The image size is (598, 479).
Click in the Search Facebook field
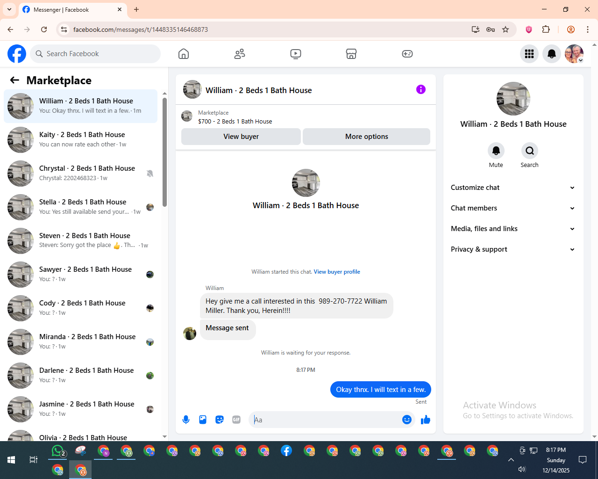(95, 54)
